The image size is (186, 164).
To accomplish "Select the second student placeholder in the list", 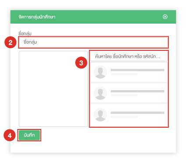I will [x=129, y=93].
